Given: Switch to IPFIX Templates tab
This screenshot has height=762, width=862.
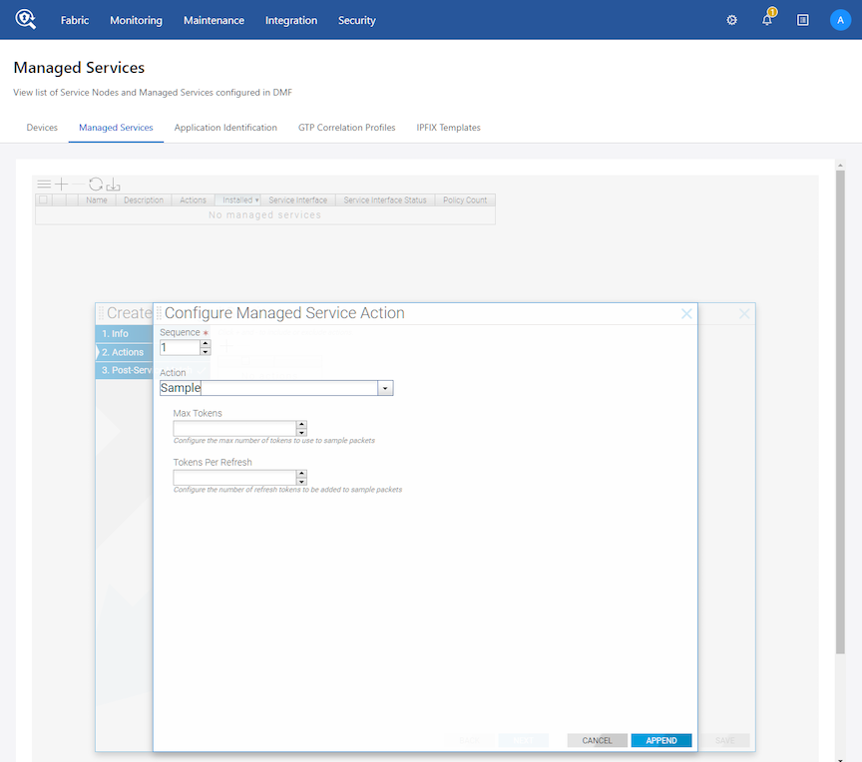Looking at the screenshot, I should [x=448, y=128].
